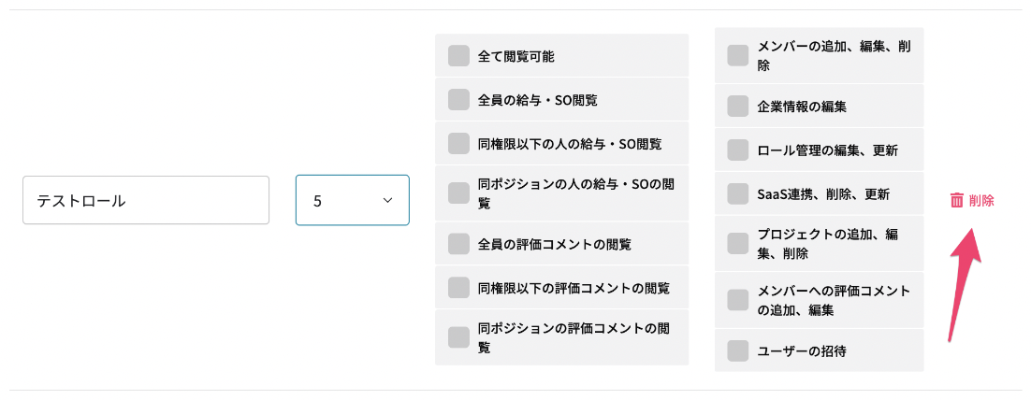Enable SaaS連携、削除、更新 checkbox
The image size is (1031, 400).
[738, 193]
